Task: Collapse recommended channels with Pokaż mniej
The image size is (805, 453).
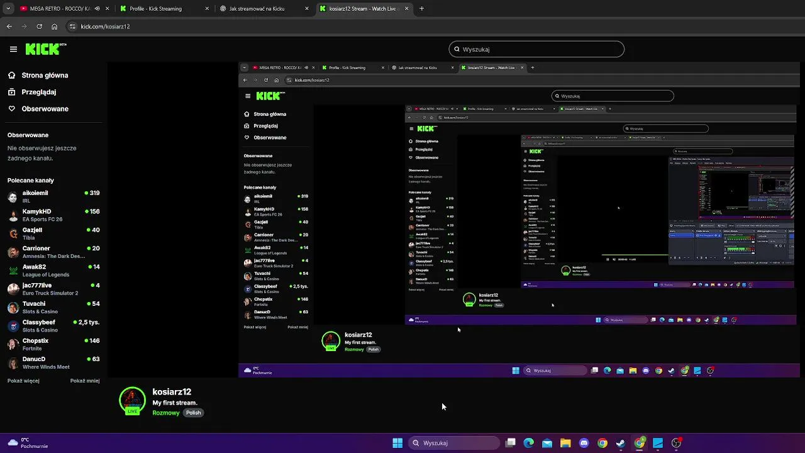Action: pyautogui.click(x=85, y=381)
